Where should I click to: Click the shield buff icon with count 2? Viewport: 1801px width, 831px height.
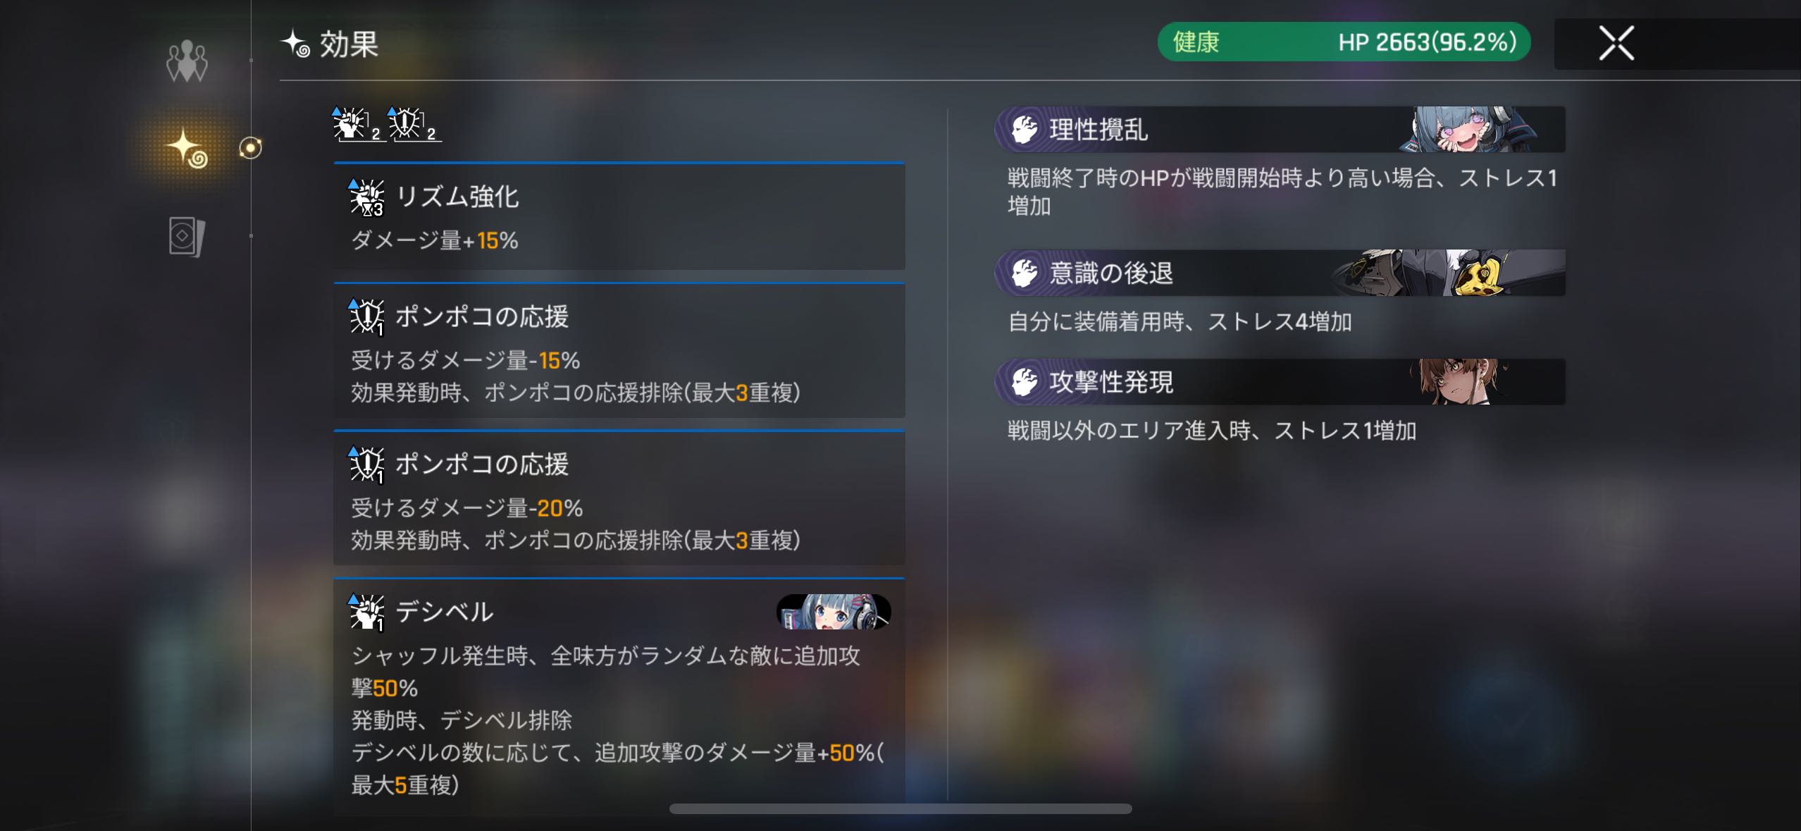(x=412, y=125)
